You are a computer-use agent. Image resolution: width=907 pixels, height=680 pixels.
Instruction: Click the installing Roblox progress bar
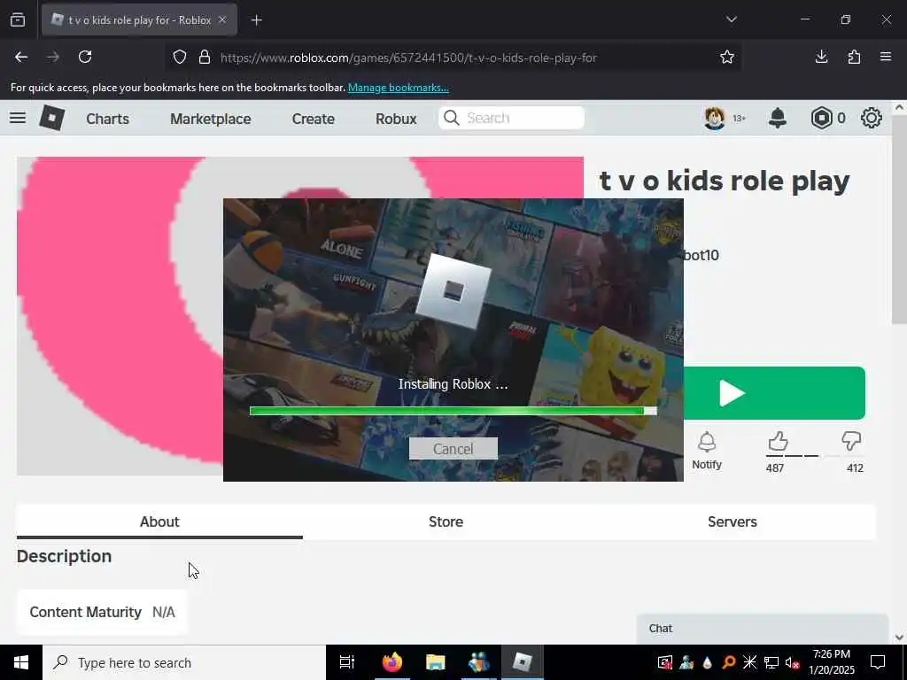[453, 411]
